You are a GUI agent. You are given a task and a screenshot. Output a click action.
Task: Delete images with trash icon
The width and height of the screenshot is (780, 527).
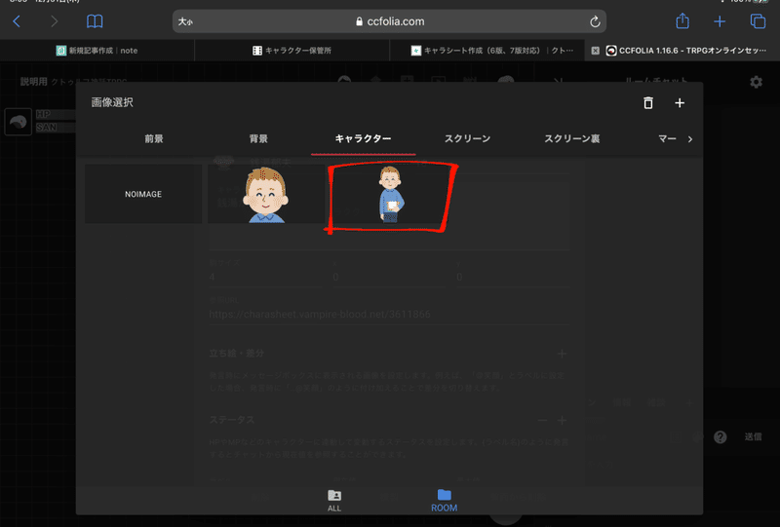click(648, 103)
